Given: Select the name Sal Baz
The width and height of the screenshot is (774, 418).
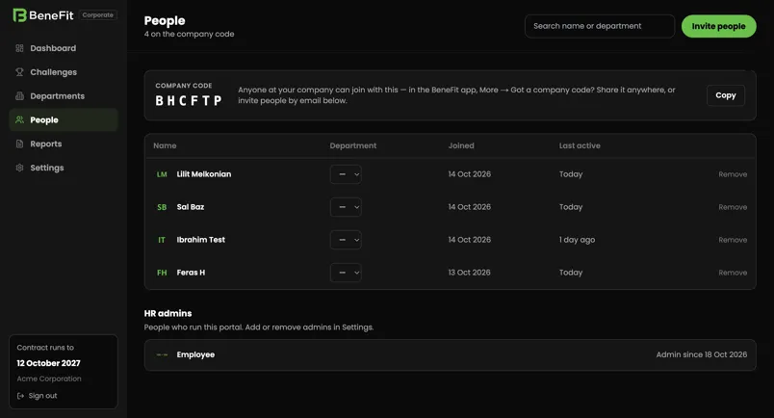Looking at the screenshot, I should [x=191, y=207].
